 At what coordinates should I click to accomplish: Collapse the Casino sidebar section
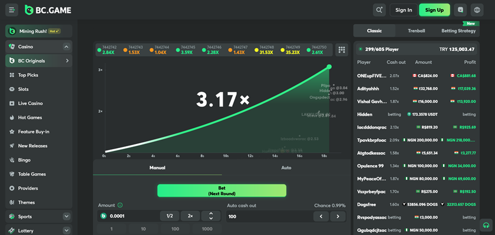coord(67,46)
